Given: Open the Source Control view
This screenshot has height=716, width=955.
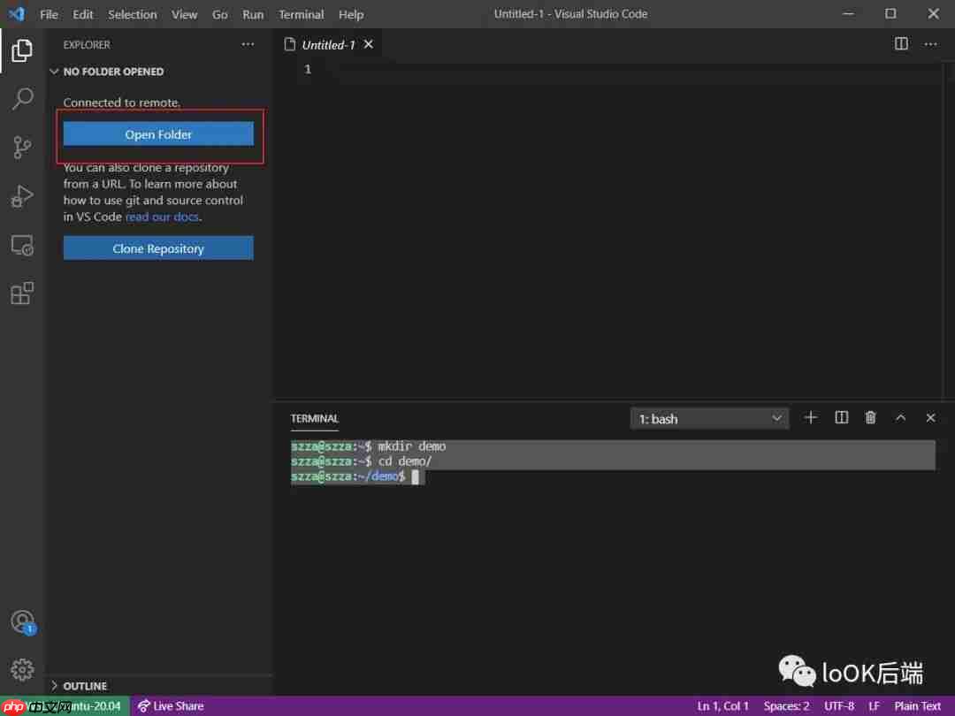Looking at the screenshot, I should tap(22, 148).
